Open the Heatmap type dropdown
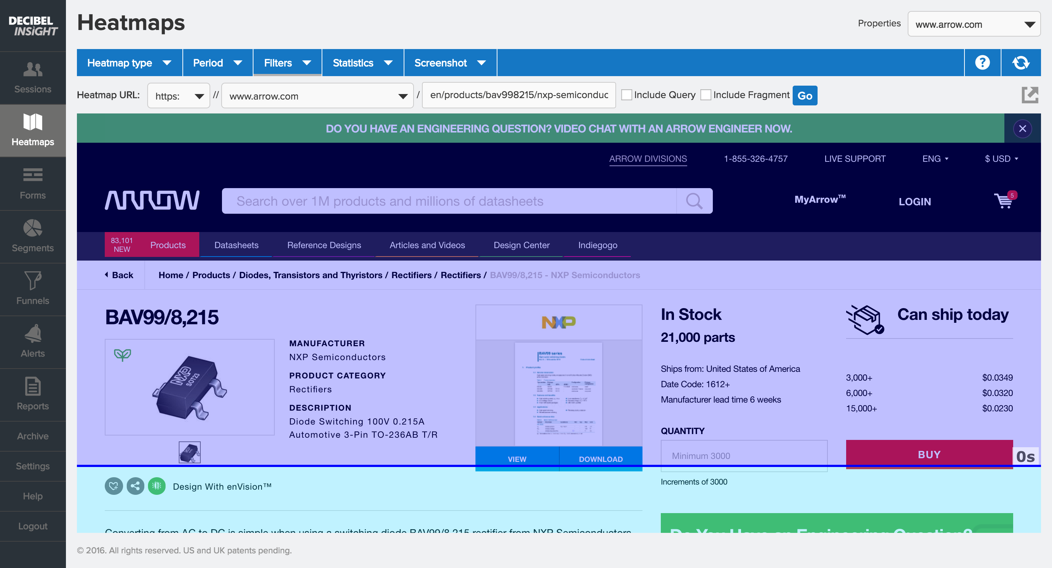This screenshot has width=1052, height=568. click(x=129, y=63)
